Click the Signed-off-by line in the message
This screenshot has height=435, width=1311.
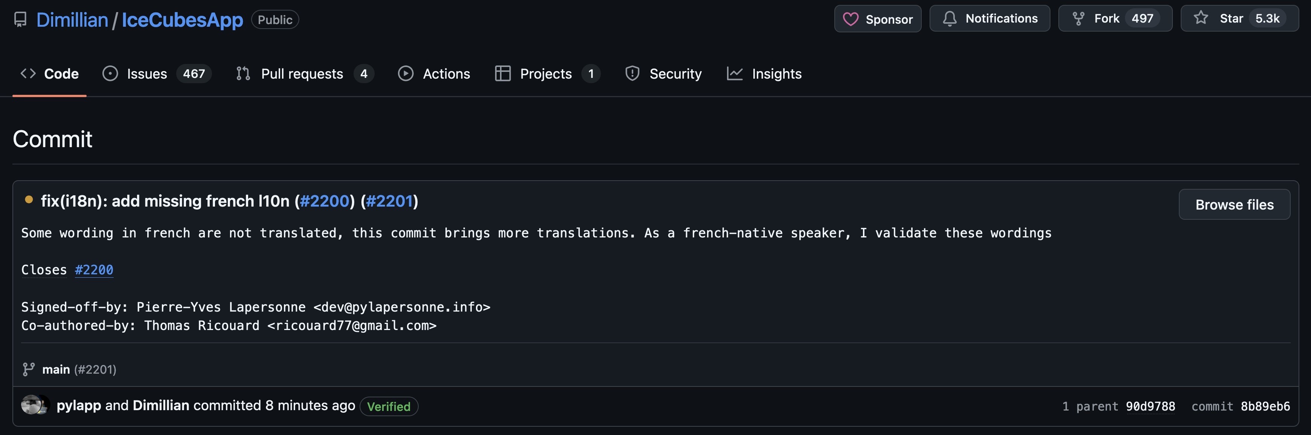pyautogui.click(x=256, y=307)
